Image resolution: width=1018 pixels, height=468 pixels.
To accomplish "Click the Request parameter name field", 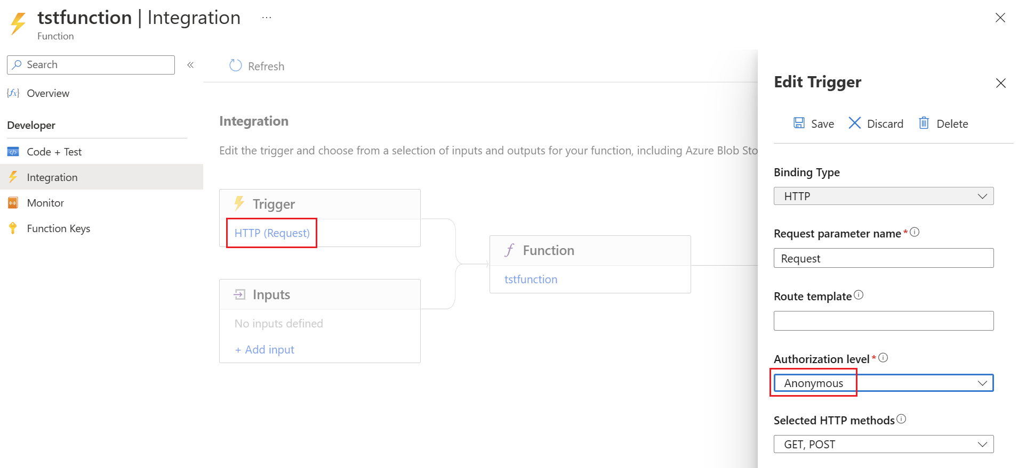I will pos(884,258).
